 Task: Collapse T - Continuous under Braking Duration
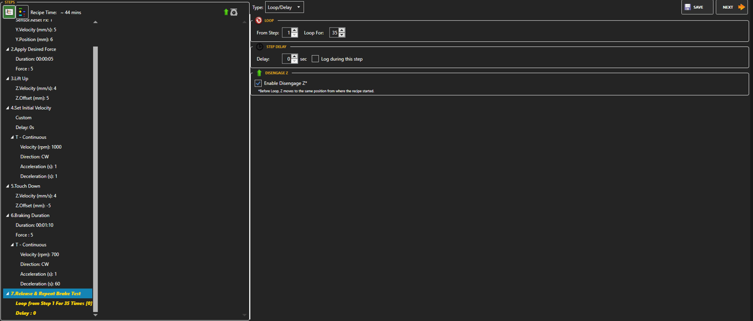coord(12,245)
